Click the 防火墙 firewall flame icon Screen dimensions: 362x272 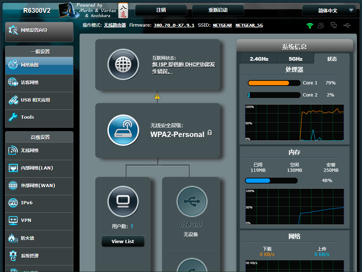coord(13,238)
